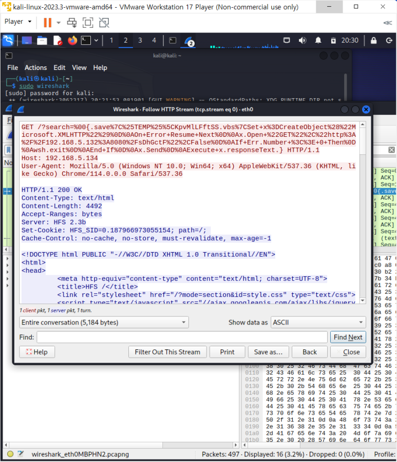397x462 pixels.
Task: Click Save as… button
Action: point(268,352)
